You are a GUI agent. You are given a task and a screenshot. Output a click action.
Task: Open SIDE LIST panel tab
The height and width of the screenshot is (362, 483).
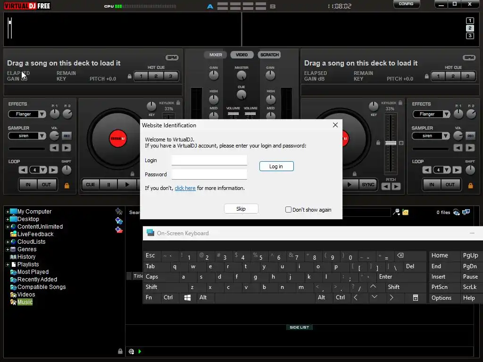[x=299, y=327]
